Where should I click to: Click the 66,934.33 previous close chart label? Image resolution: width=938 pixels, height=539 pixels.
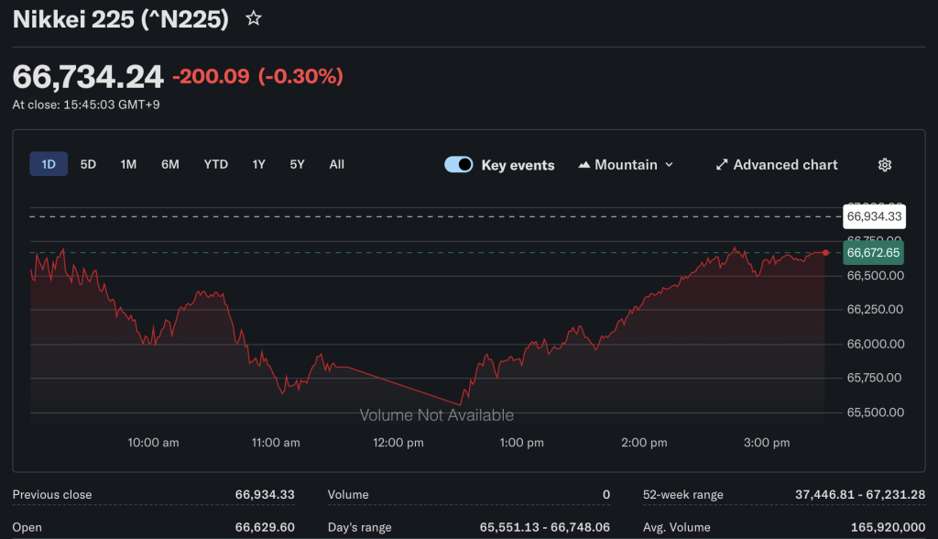click(x=874, y=216)
